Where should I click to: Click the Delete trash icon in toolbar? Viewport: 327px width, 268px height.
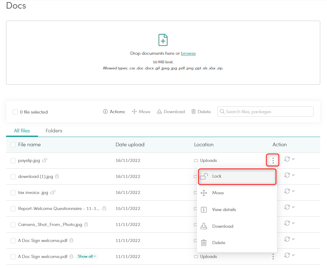coord(194,112)
